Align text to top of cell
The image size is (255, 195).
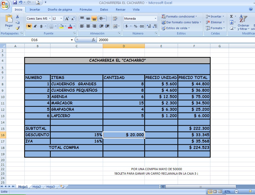pos(82,19)
